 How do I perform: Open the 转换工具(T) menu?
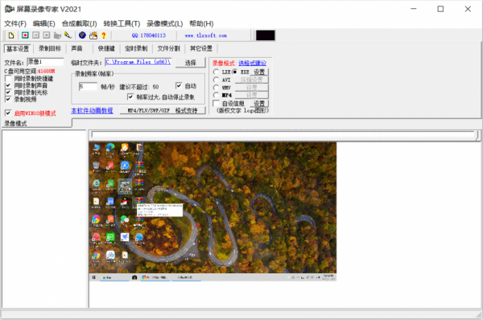click(122, 23)
